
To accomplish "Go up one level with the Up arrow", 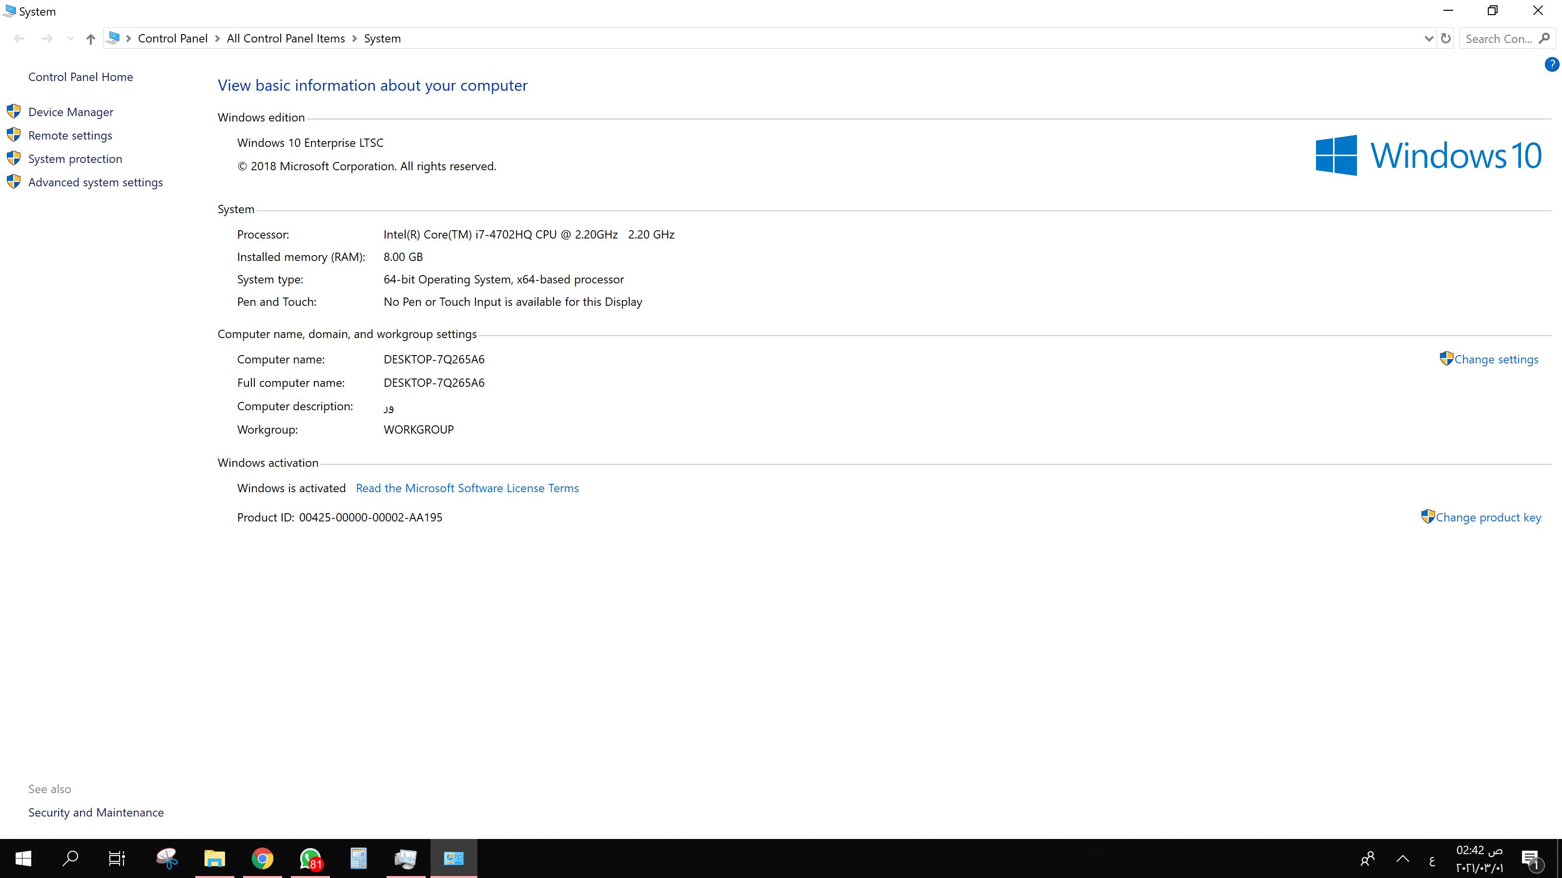I will (90, 39).
